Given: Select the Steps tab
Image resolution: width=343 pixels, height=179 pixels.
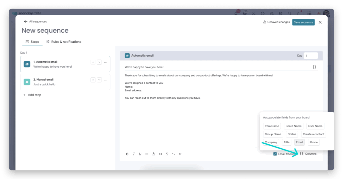Looking at the screenshot, I should pos(32,42).
